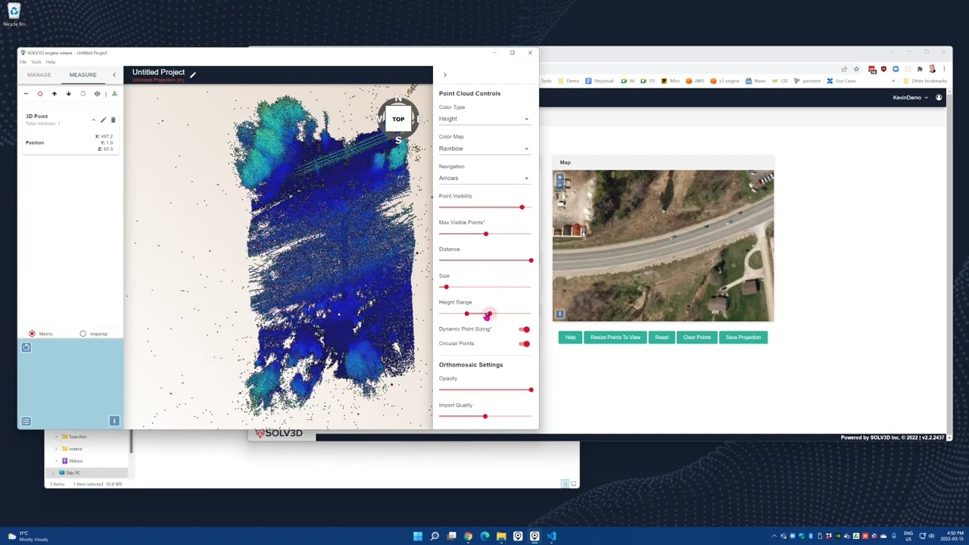Viewport: 969px width, 545px height.
Task: Click the point Size slider handle
Action: [446, 287]
